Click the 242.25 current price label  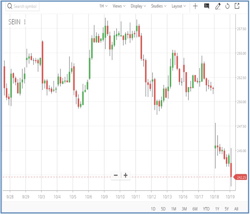pyautogui.click(x=241, y=177)
